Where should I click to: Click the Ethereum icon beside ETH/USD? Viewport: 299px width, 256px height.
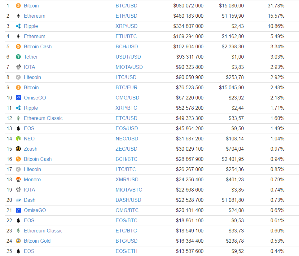click(x=18, y=16)
